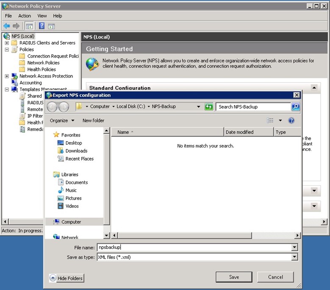
Task: Click the green Refresh button
Action: (209, 107)
